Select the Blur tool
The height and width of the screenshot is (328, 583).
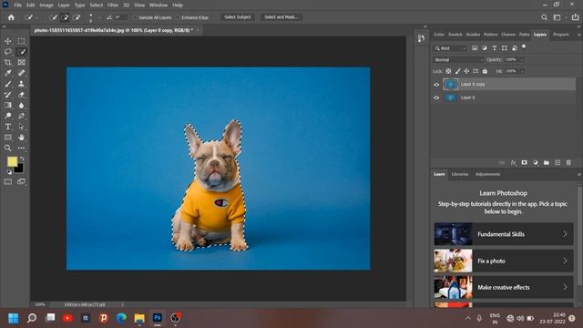pos(21,106)
